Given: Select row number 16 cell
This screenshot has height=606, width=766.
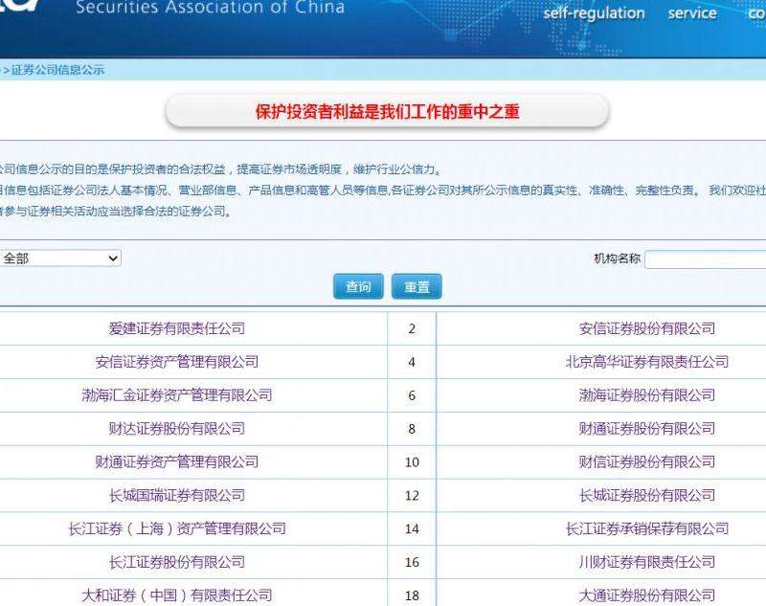Looking at the screenshot, I should (412, 562).
